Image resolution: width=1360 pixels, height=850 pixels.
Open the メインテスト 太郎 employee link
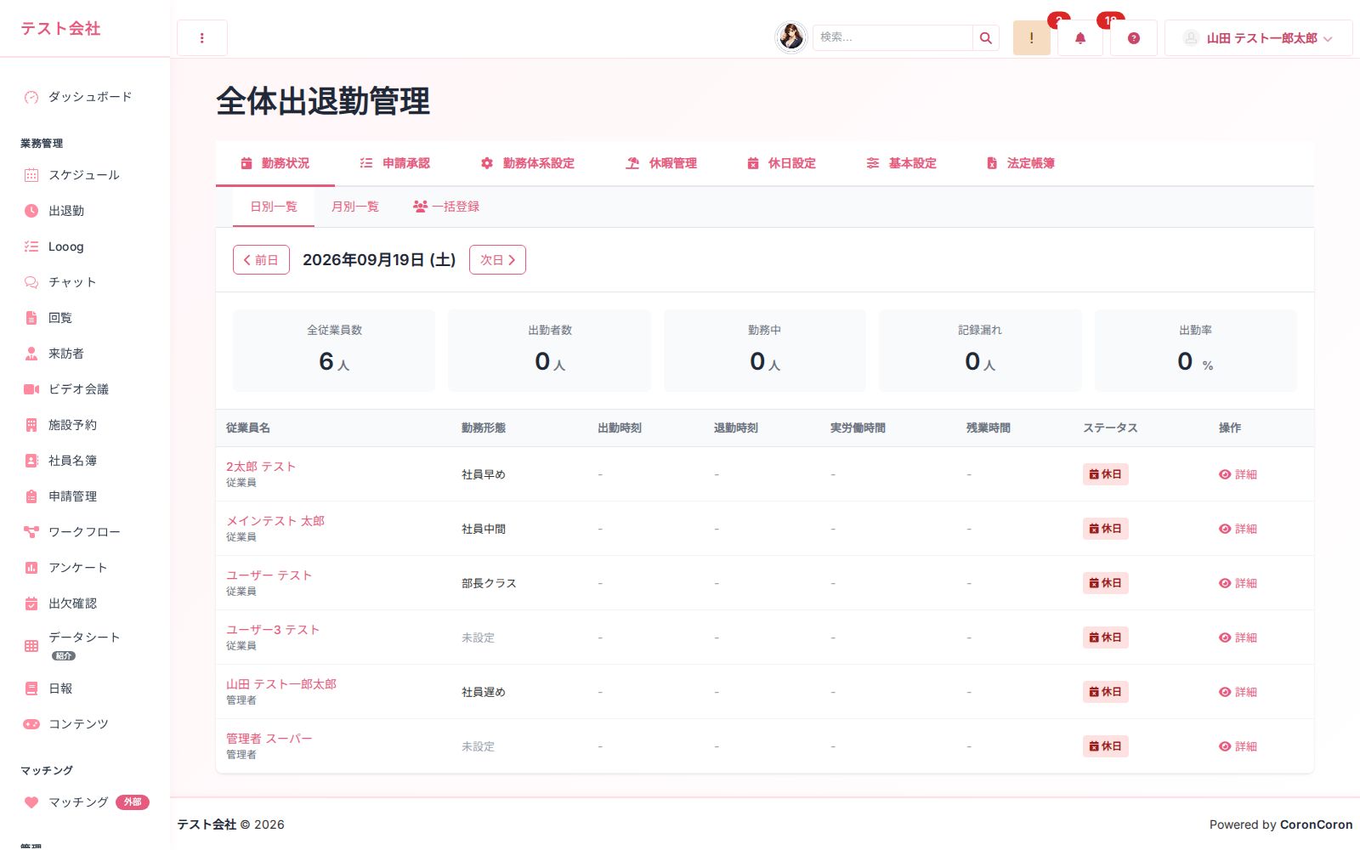pos(275,521)
